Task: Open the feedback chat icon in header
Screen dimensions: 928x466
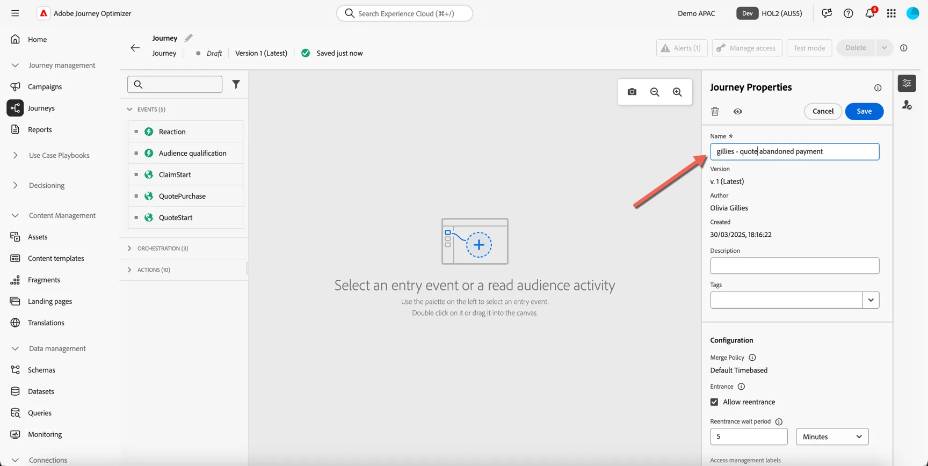Action: (x=827, y=13)
